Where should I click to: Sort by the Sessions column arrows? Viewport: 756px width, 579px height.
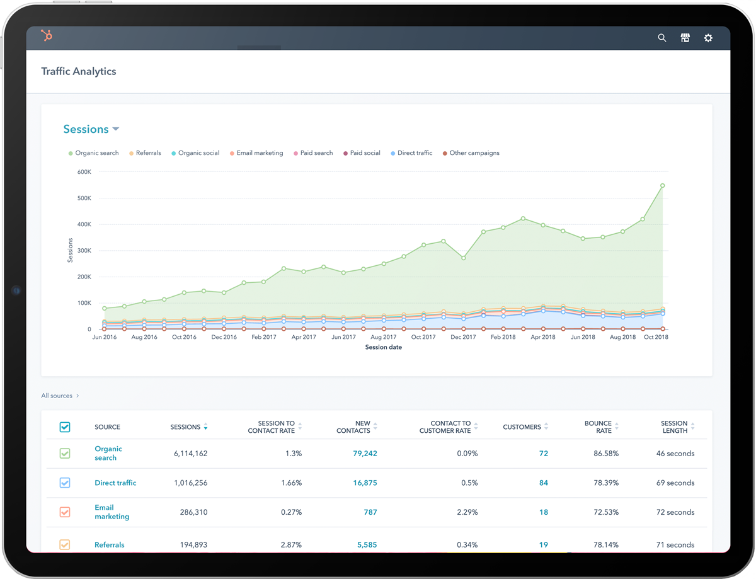tap(207, 427)
